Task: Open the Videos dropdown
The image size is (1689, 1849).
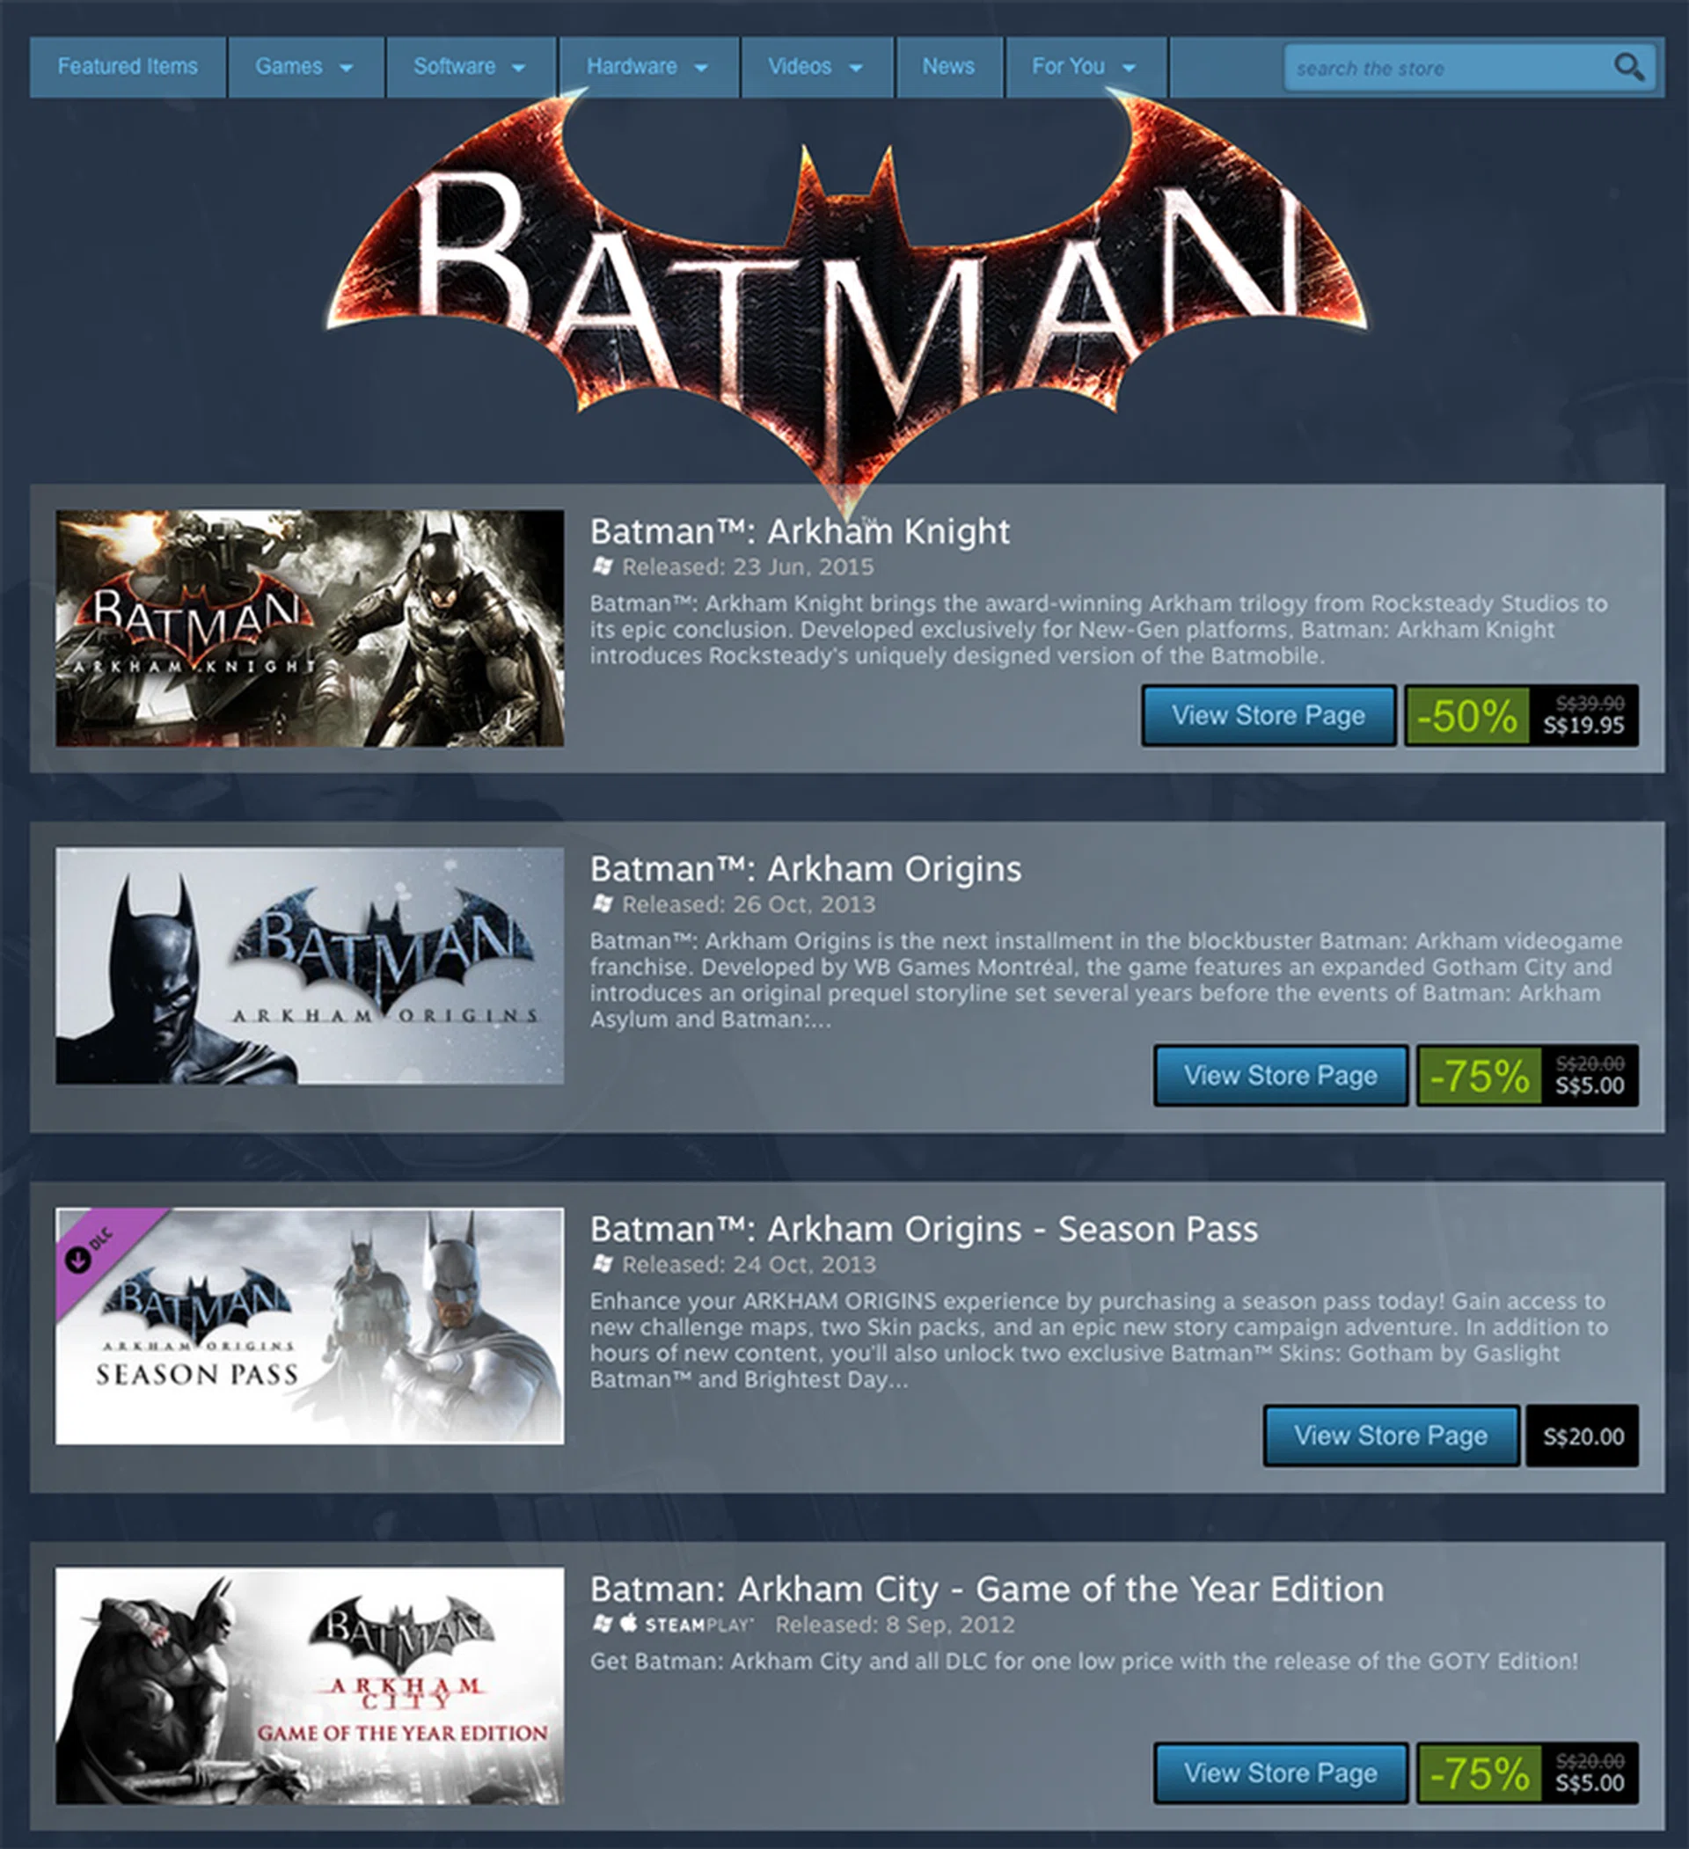Action: pos(816,67)
